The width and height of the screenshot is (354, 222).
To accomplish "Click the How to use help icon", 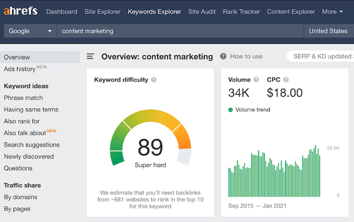I will (223, 56).
